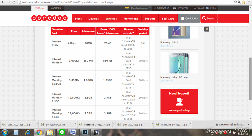This screenshot has width=252, height=136.
Task: Open the Promotions menu
Action: (131, 19)
